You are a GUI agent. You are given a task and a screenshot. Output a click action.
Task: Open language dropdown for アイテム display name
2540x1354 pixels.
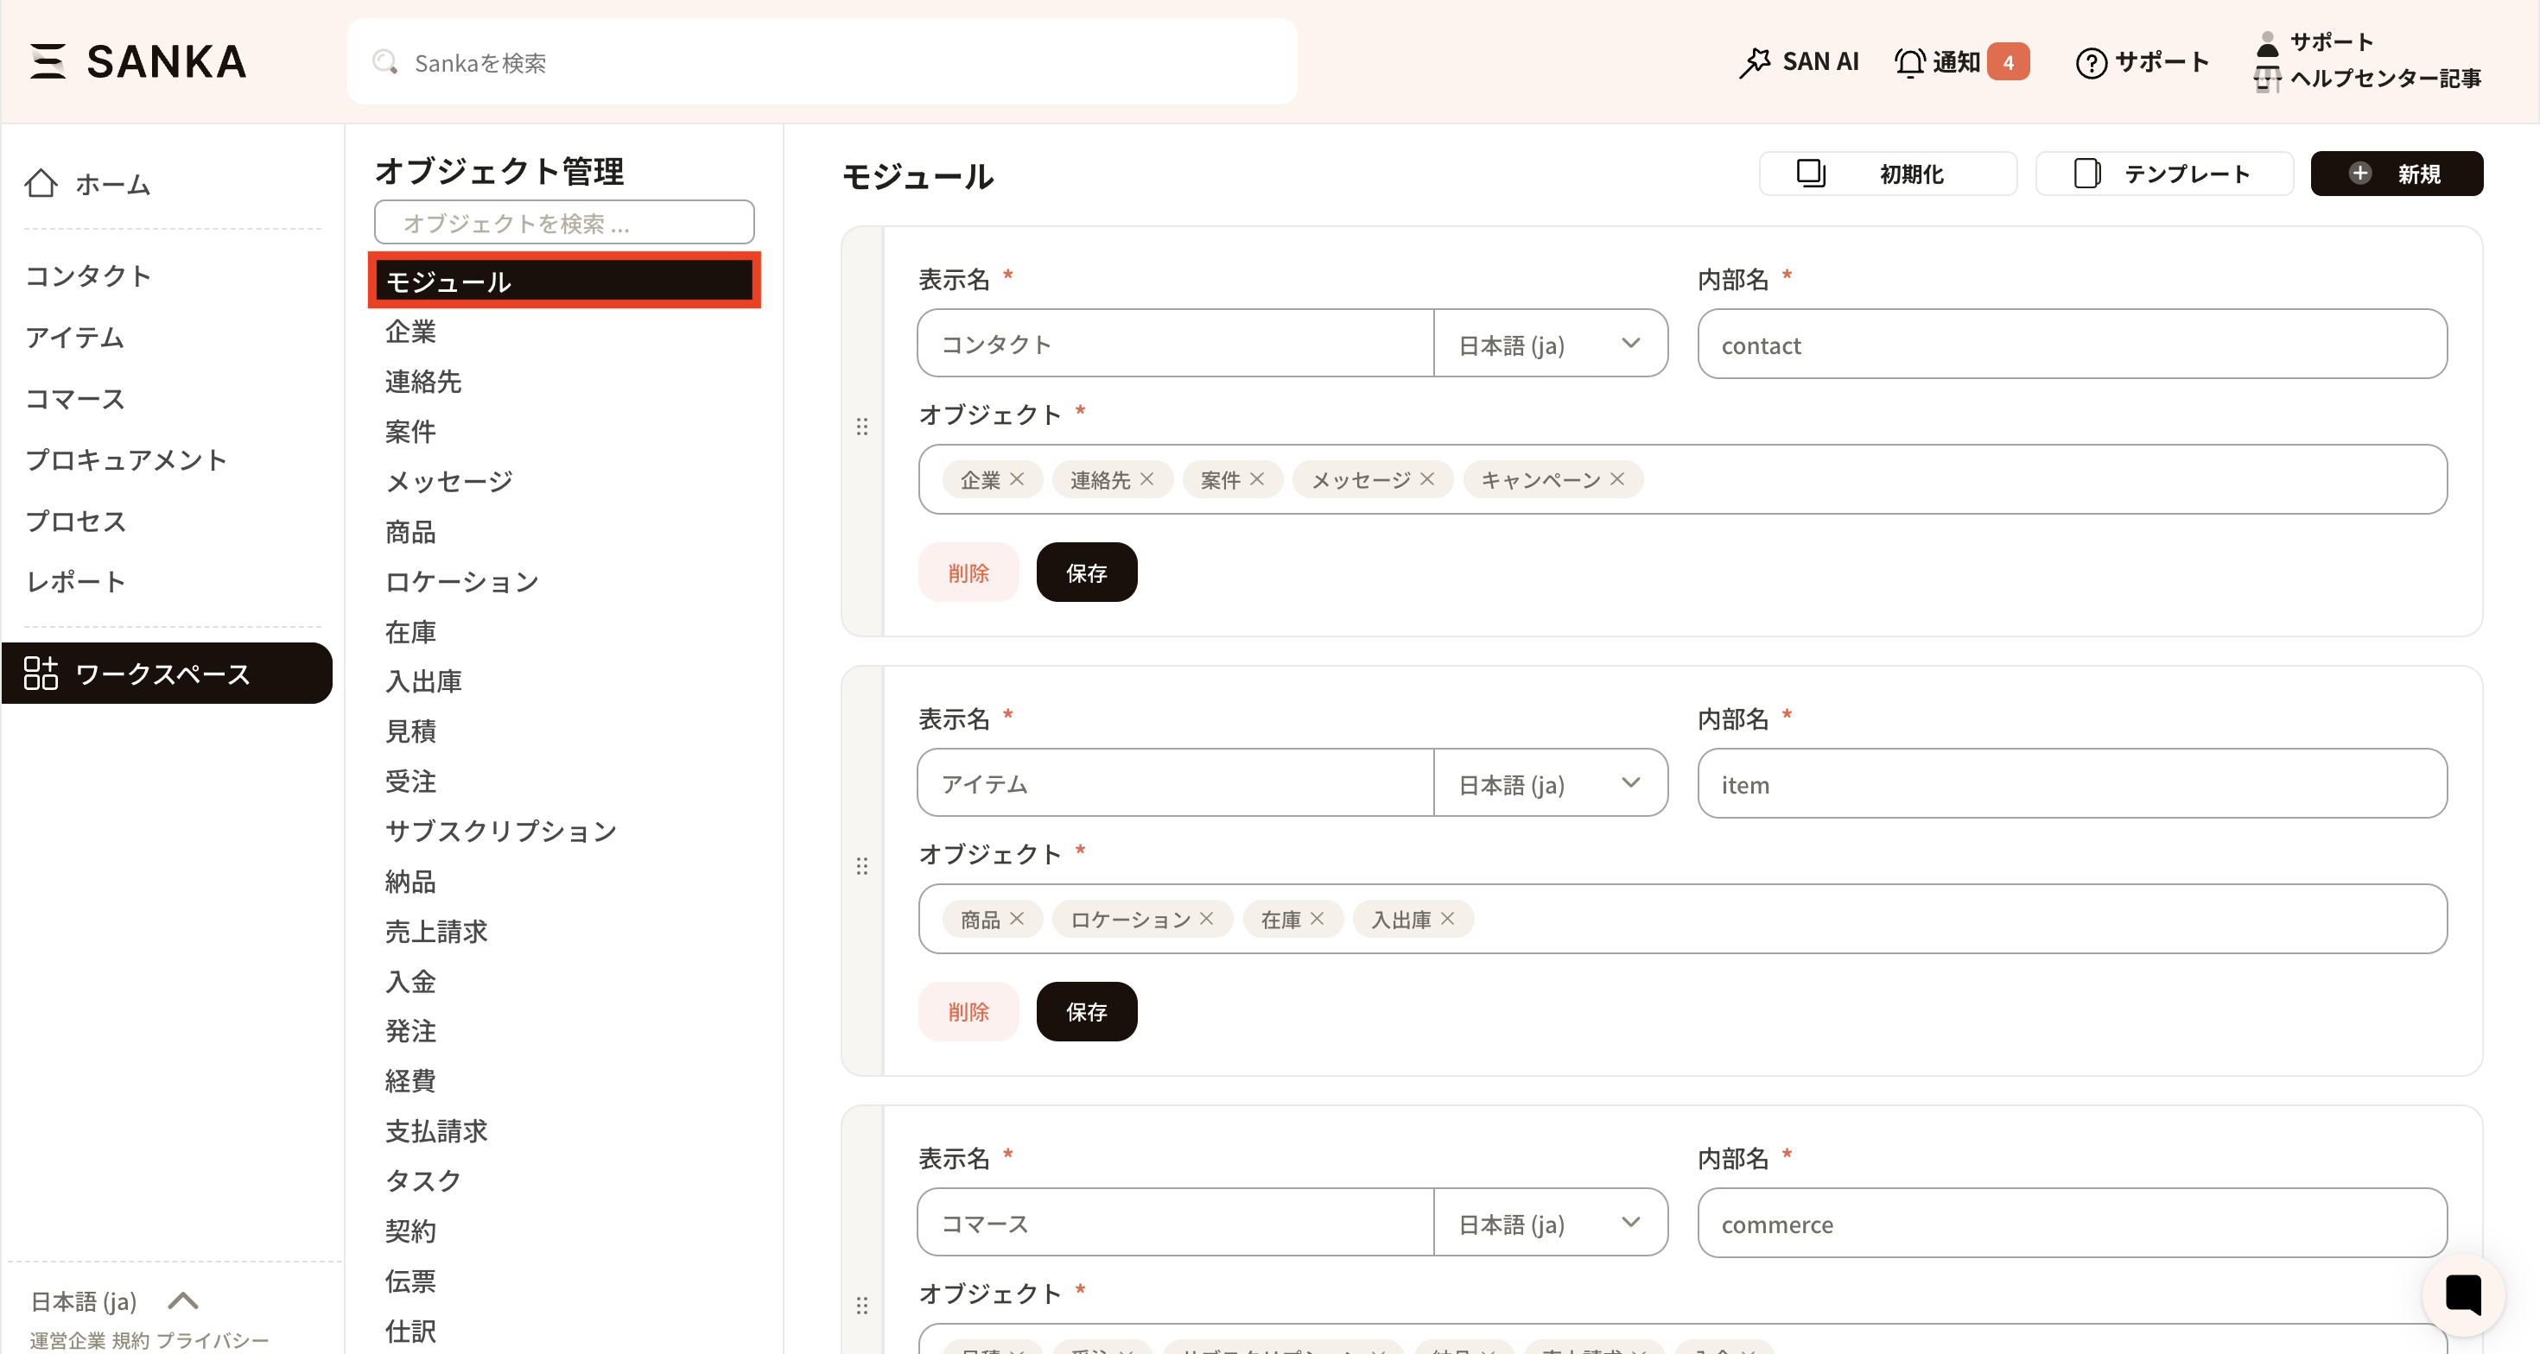tap(1550, 783)
